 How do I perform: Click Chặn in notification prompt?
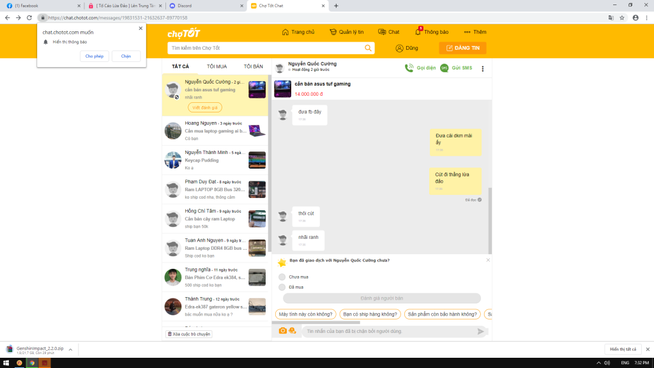click(x=126, y=56)
